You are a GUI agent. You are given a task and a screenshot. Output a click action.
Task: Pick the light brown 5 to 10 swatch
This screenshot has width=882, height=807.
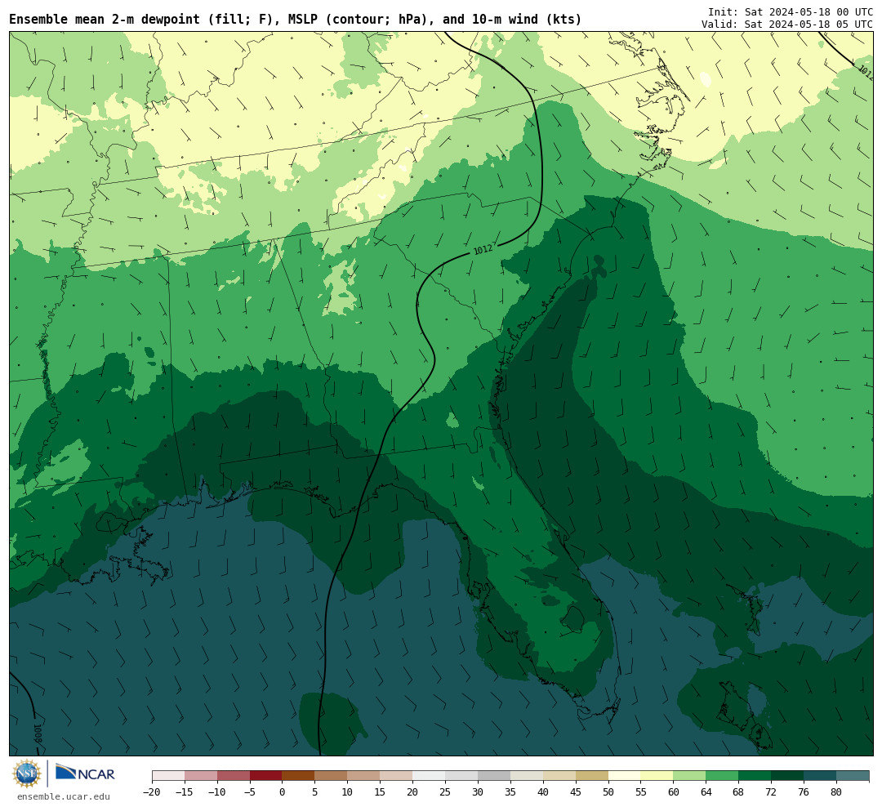[332, 776]
